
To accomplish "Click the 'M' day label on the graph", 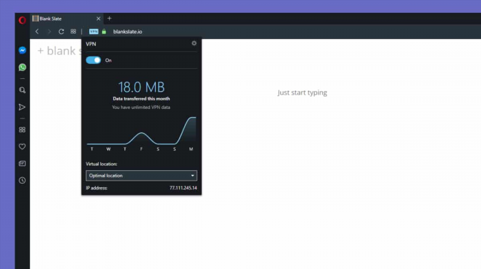I will (191, 149).
